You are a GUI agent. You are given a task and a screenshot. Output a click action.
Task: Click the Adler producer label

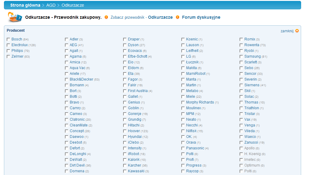click(x=74, y=39)
